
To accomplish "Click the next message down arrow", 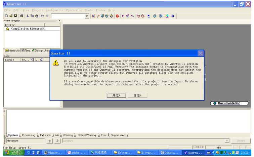I will pos(57,141).
